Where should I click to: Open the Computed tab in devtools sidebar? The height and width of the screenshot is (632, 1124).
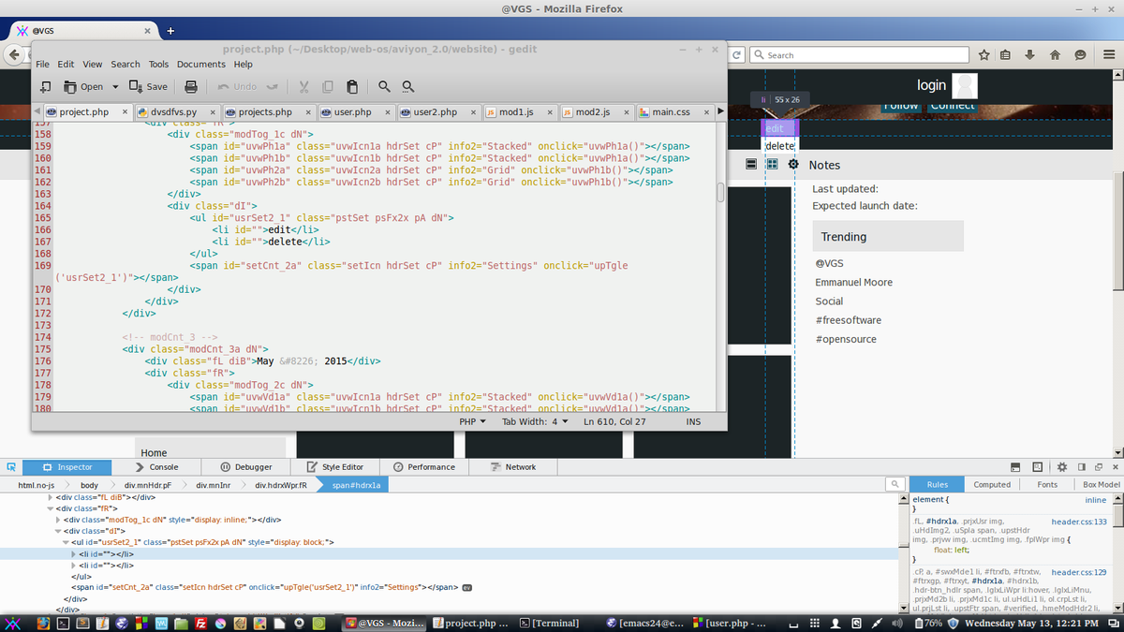[992, 485]
